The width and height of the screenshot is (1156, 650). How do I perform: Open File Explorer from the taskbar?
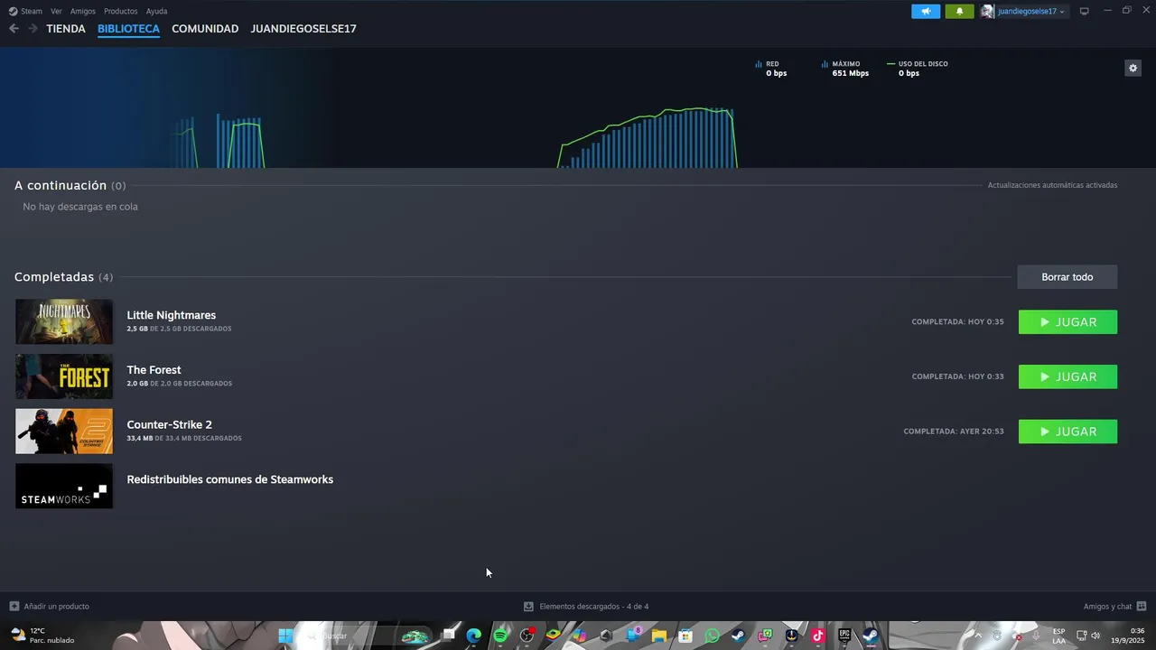click(x=659, y=636)
